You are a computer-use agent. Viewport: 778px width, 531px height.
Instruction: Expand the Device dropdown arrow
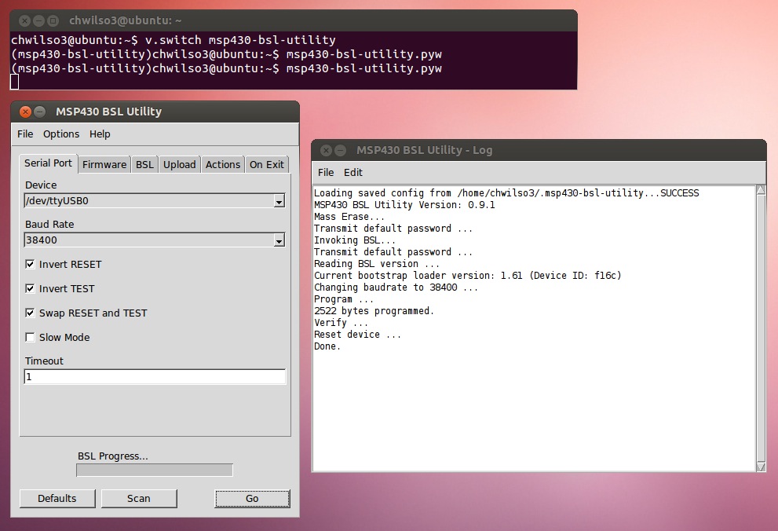tap(279, 201)
